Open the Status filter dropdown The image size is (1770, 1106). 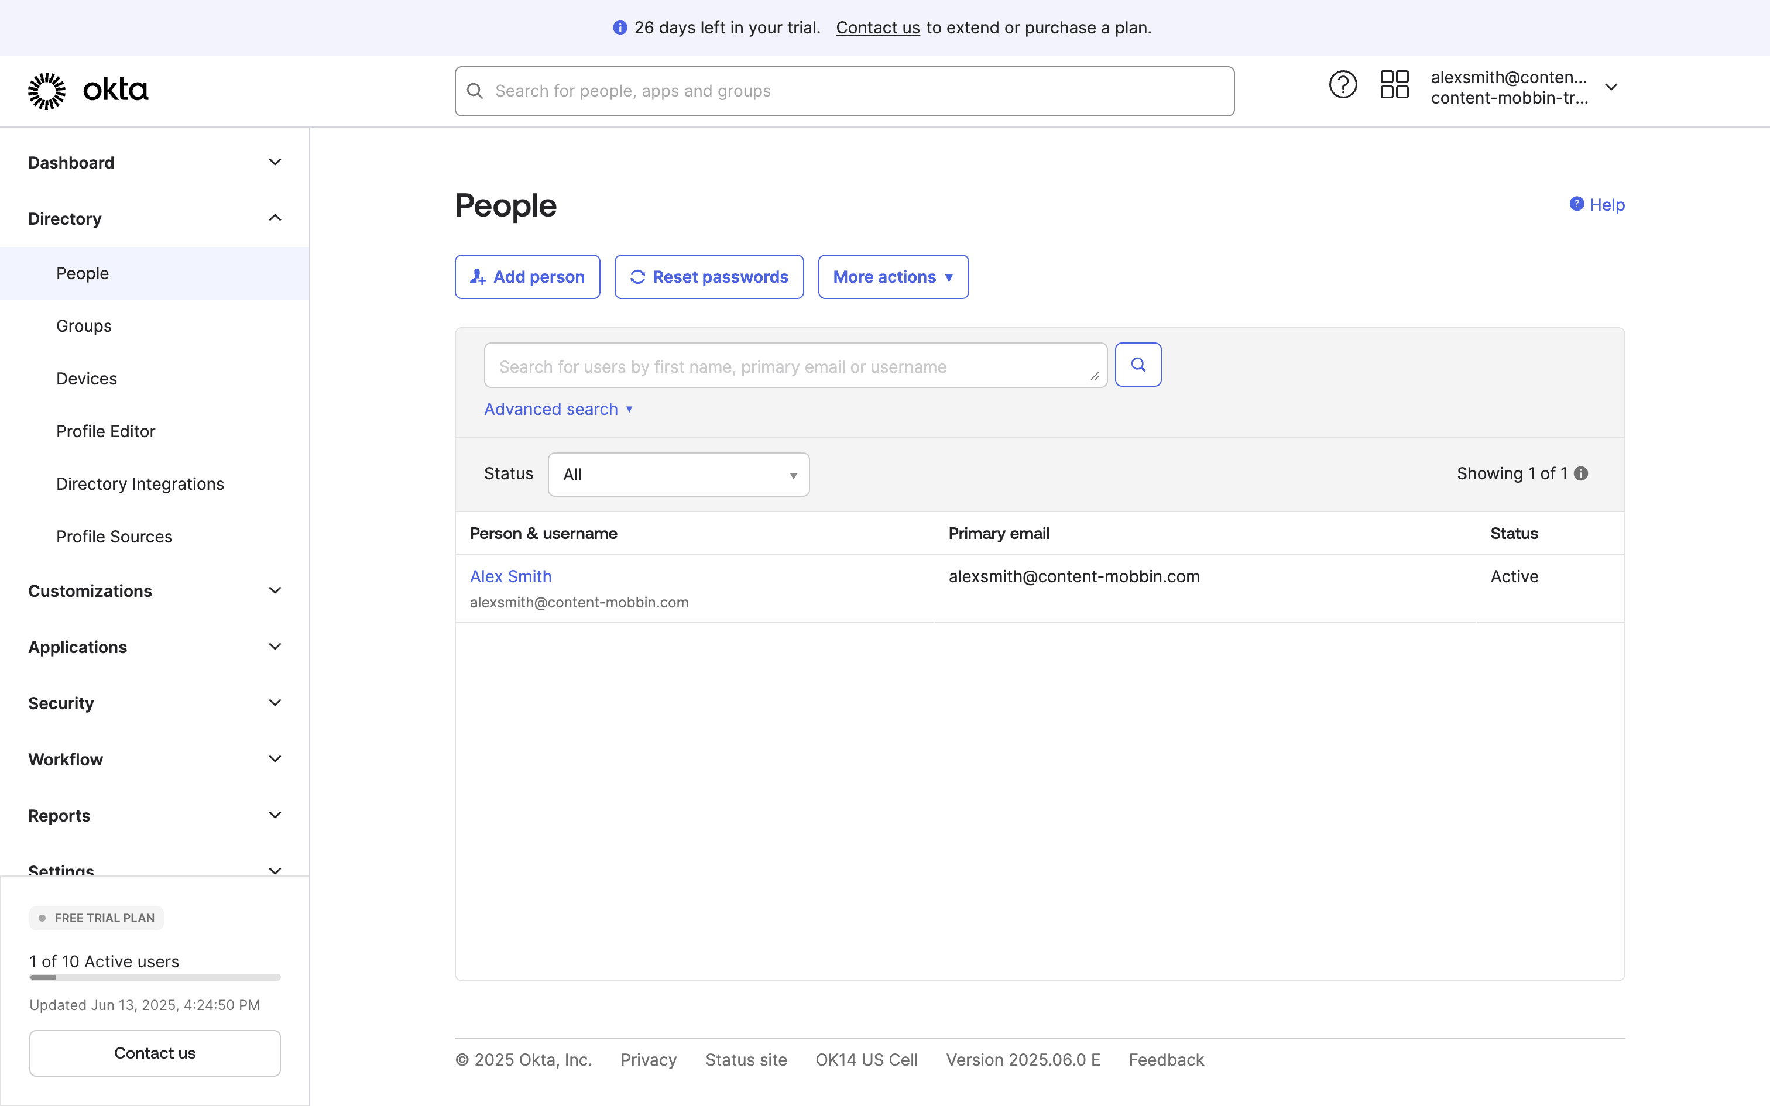[x=678, y=475]
